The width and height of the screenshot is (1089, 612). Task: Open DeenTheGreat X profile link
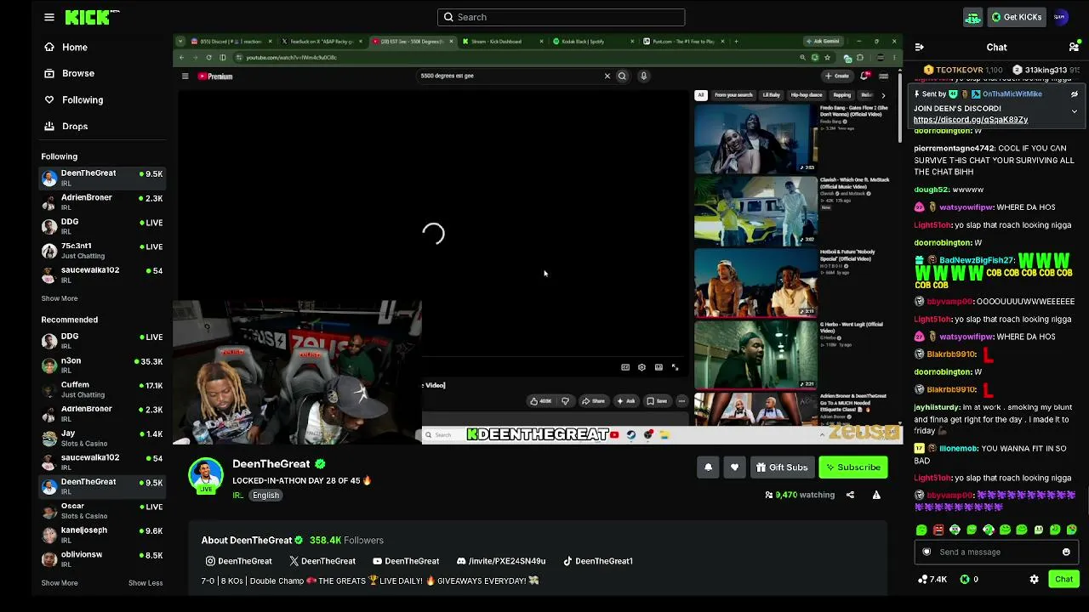pyautogui.click(x=322, y=561)
